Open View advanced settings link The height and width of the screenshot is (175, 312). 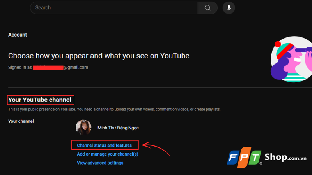[x=100, y=163]
